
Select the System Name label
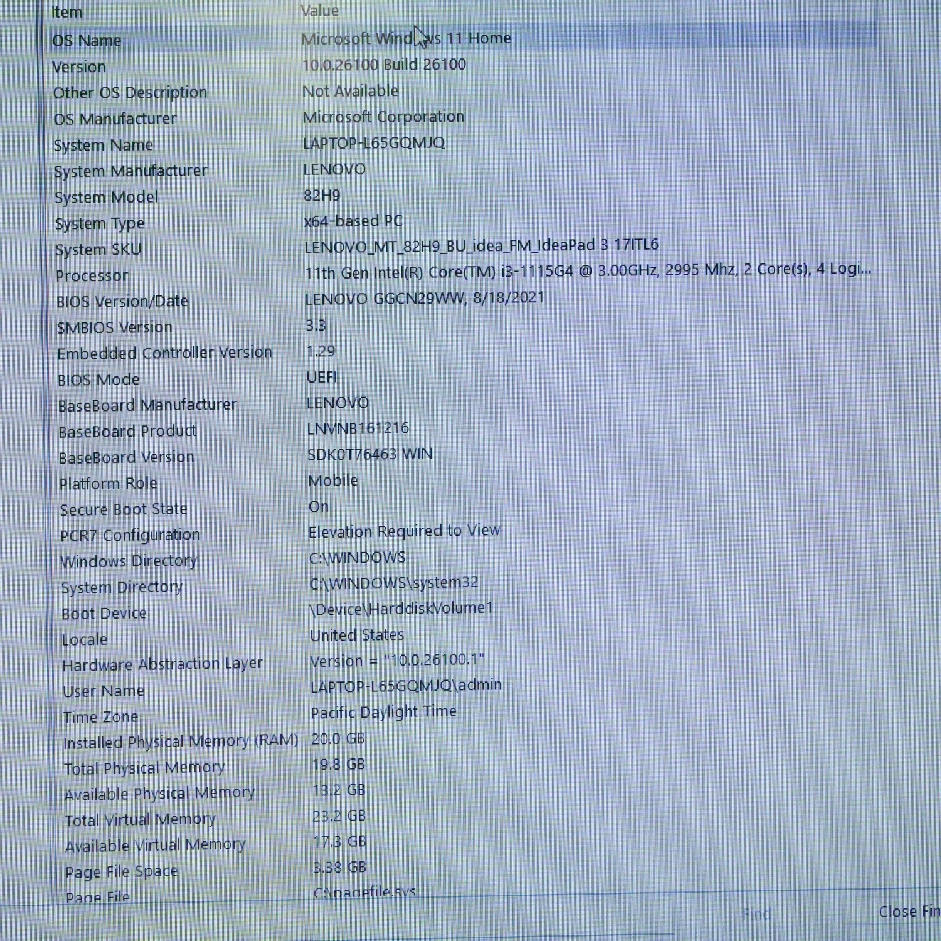(x=104, y=145)
